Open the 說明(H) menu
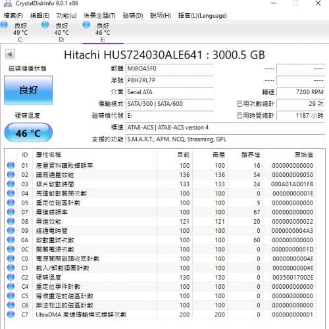Viewport: 329px width, 329px height. click(161, 16)
